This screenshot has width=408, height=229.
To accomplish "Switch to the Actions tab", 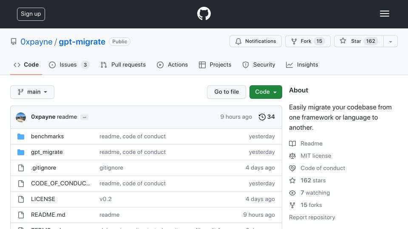I will click(172, 64).
